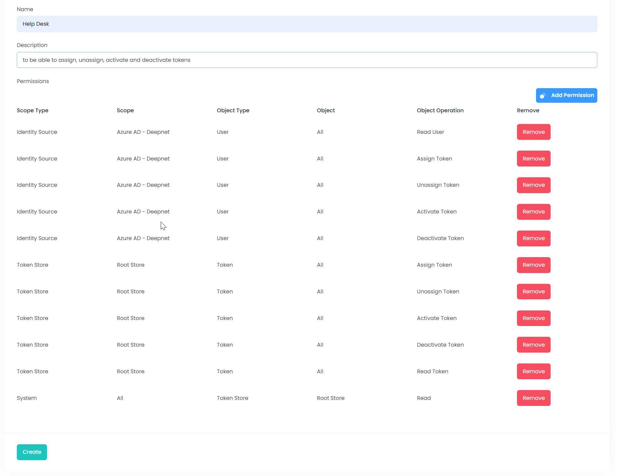Remove the Read Token permission
This screenshot has height=476, width=617.
tap(533, 371)
